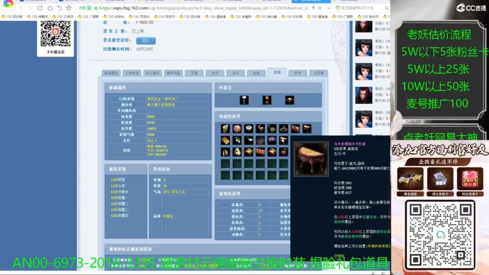Bookmark the page with the star icon

point(69,8)
